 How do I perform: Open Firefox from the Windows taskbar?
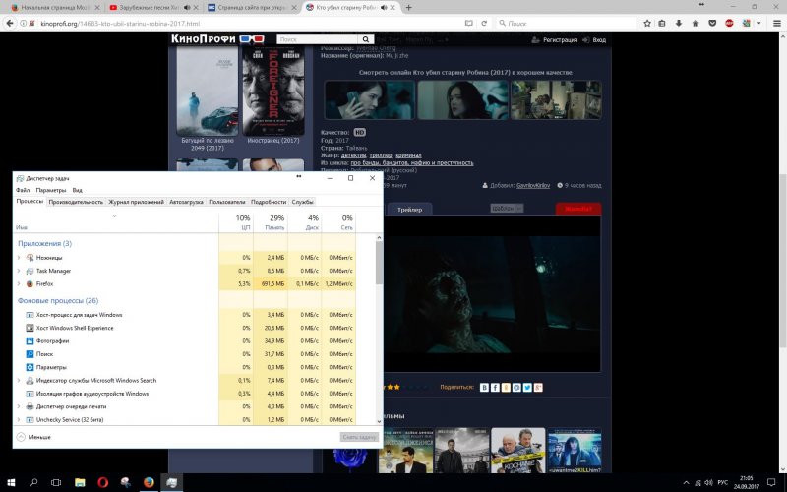pyautogui.click(x=149, y=482)
